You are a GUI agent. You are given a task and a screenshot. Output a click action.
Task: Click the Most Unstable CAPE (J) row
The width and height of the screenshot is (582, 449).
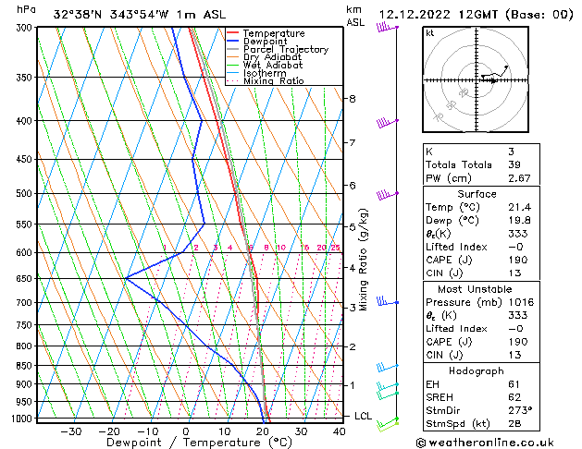(x=481, y=342)
